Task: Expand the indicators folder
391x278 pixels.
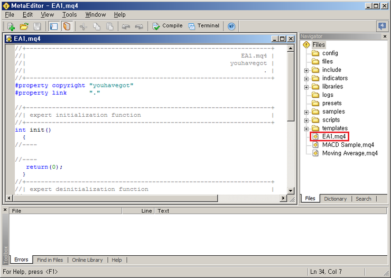Action: 306,79
